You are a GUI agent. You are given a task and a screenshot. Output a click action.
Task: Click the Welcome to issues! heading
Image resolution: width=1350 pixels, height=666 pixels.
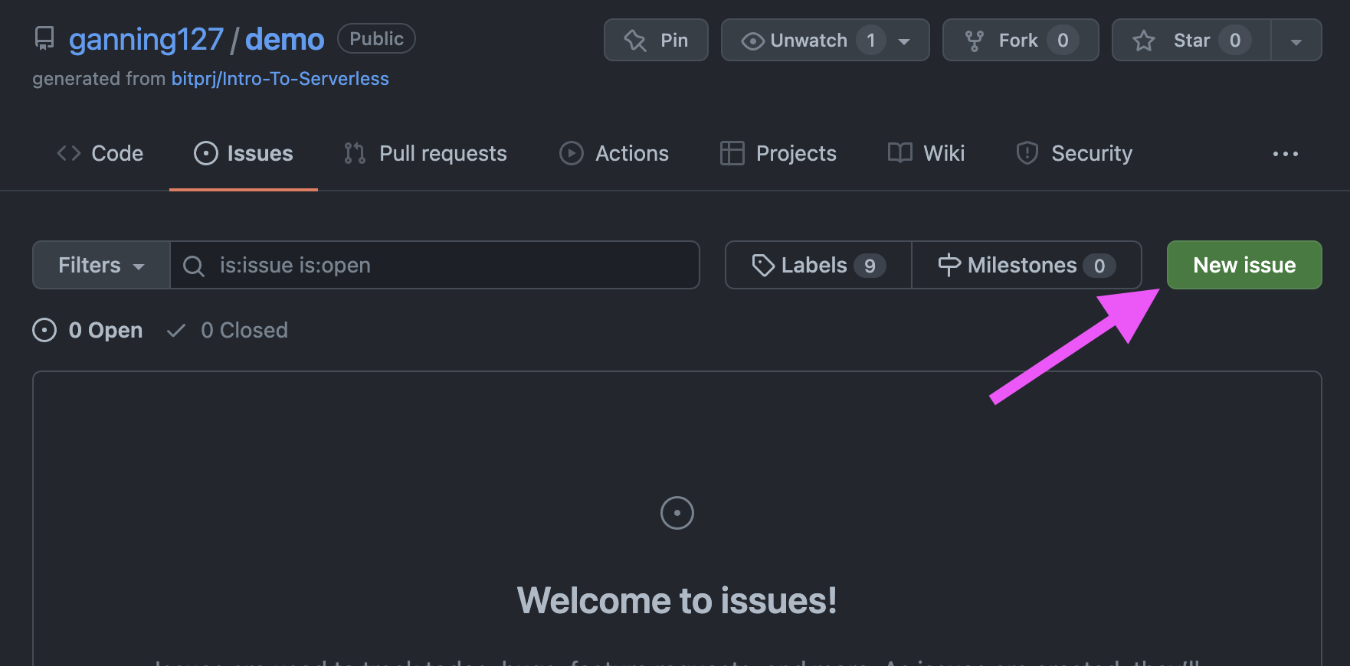click(x=677, y=600)
